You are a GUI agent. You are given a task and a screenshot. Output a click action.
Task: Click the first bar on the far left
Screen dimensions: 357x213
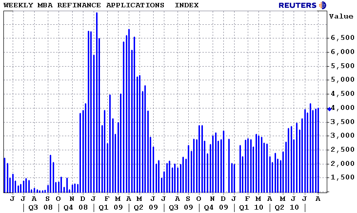tap(4, 174)
